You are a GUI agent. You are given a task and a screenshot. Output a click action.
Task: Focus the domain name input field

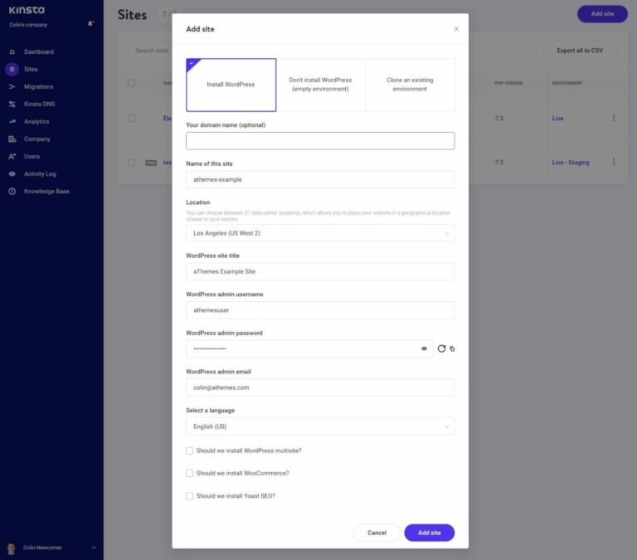pyautogui.click(x=320, y=141)
